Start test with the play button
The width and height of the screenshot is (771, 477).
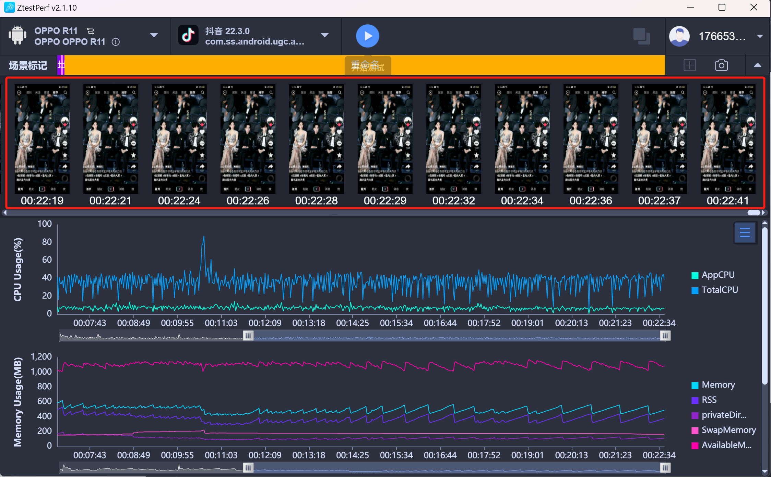coord(367,36)
